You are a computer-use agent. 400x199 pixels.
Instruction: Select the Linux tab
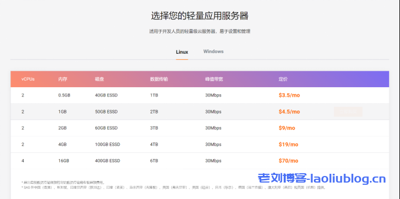pos(182,52)
